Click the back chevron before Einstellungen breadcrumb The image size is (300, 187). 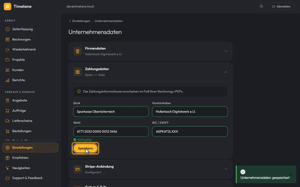pyautogui.click(x=70, y=21)
